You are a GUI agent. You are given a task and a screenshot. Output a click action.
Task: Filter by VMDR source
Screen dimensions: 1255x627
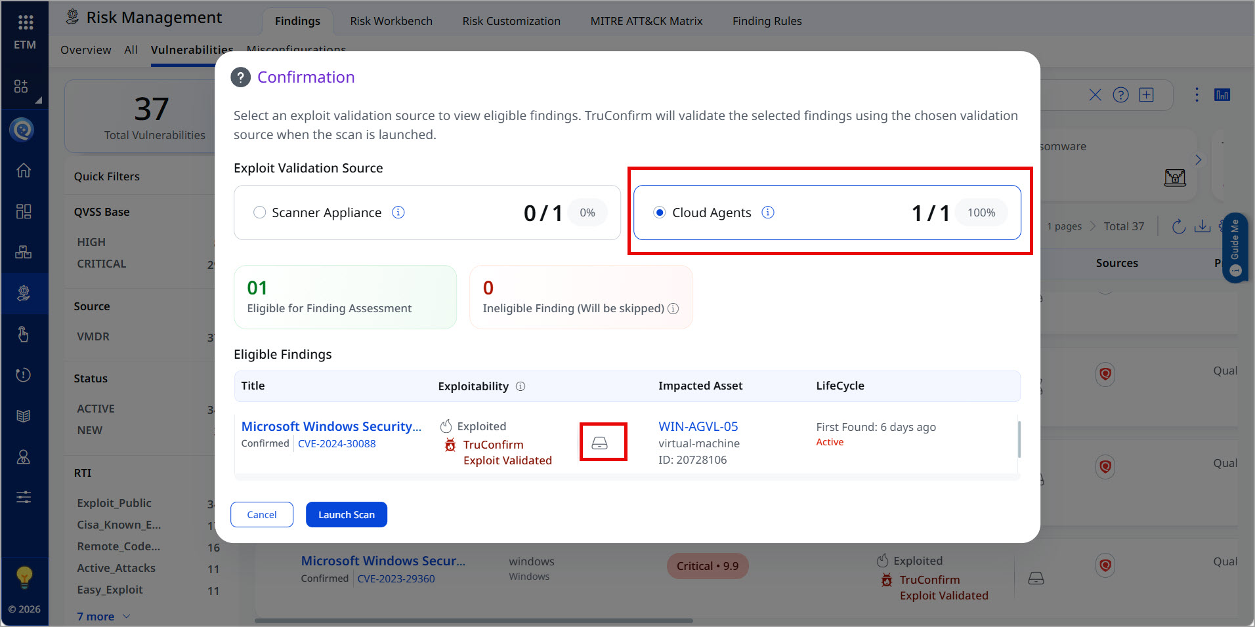[x=93, y=336]
